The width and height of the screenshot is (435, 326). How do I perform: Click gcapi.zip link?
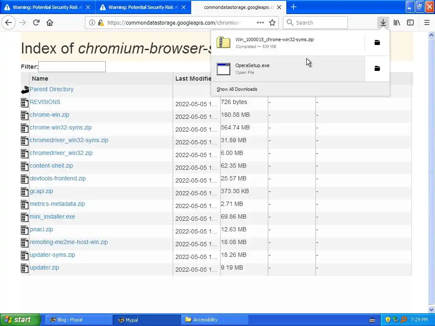tap(41, 191)
